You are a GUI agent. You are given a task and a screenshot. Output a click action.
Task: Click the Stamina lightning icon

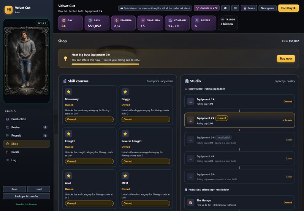(x=117, y=20)
